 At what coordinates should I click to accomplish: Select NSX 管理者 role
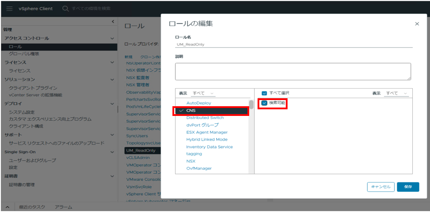(x=138, y=85)
